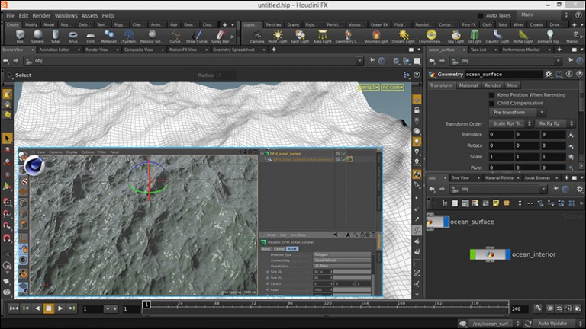The width and height of the screenshot is (586, 329).
Task: Select the Metaball shelf tool
Action: click(x=109, y=37)
